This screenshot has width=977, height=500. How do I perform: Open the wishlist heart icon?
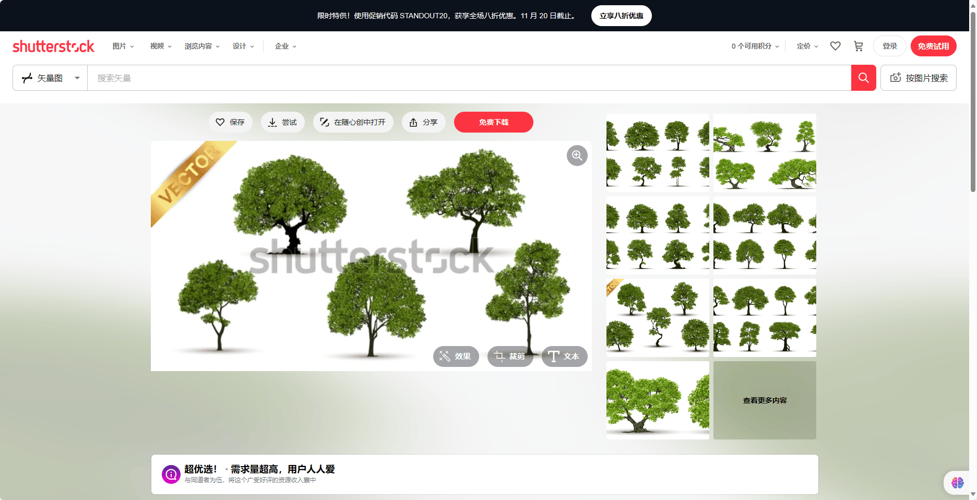click(836, 46)
